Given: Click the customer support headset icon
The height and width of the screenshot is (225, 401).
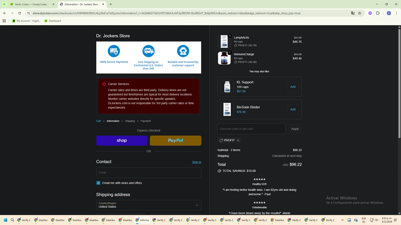Looking at the screenshot, I should pyautogui.click(x=183, y=51).
